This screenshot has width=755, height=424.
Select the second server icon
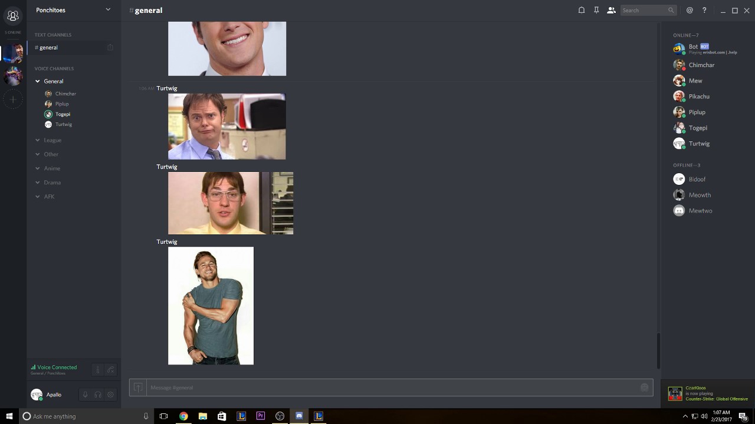point(13,76)
